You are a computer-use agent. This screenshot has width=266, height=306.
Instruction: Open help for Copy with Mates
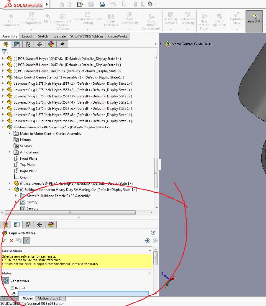coord(153,233)
